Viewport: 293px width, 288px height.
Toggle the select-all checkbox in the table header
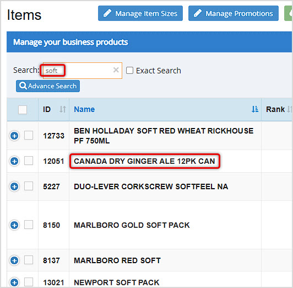coord(23,110)
